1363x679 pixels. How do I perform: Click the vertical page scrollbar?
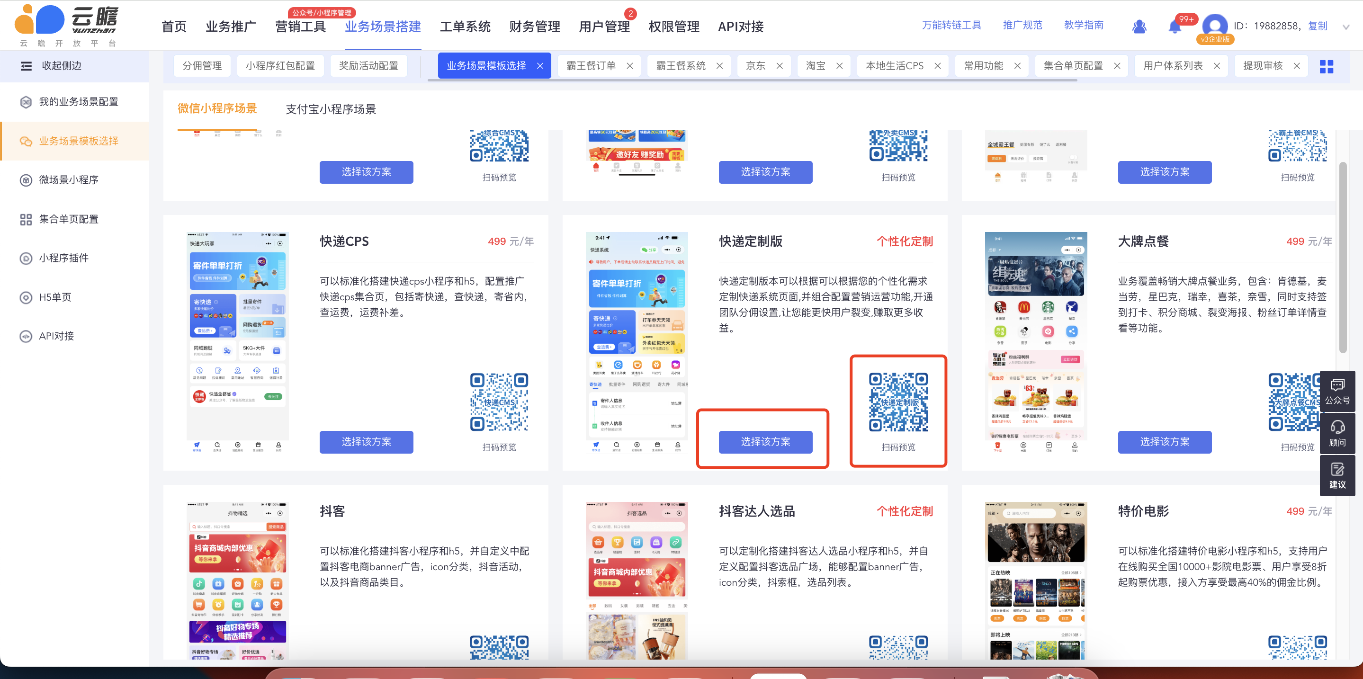coord(1342,258)
